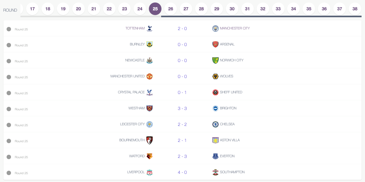Select the Everton team badge
The height and width of the screenshot is (182, 365).
click(215, 156)
